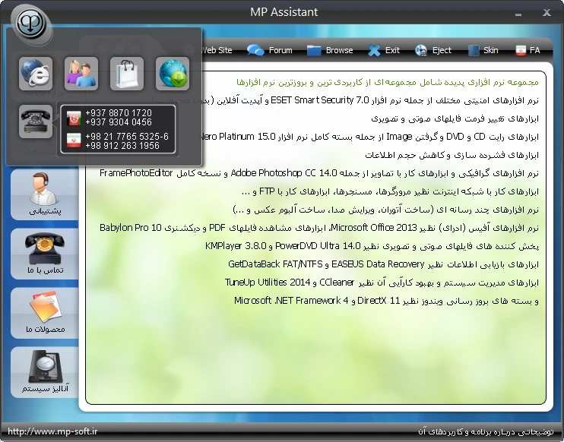
Task: Click the Forum toolbar item
Action: (x=271, y=50)
